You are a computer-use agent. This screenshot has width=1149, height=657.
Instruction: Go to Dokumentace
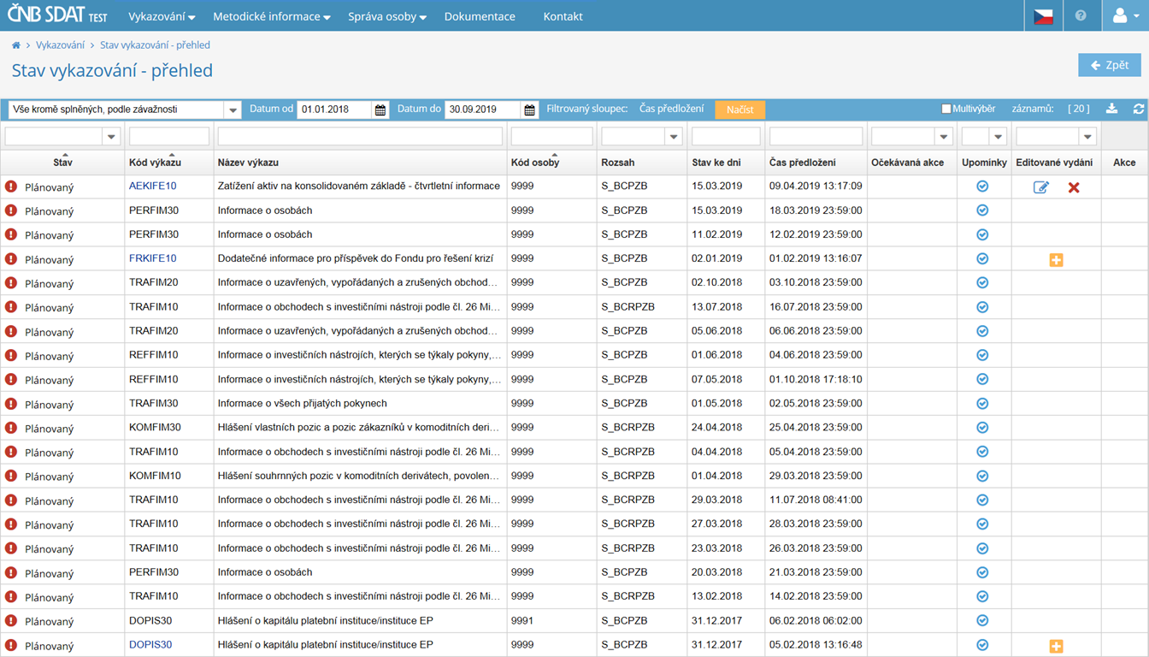pyautogui.click(x=480, y=16)
